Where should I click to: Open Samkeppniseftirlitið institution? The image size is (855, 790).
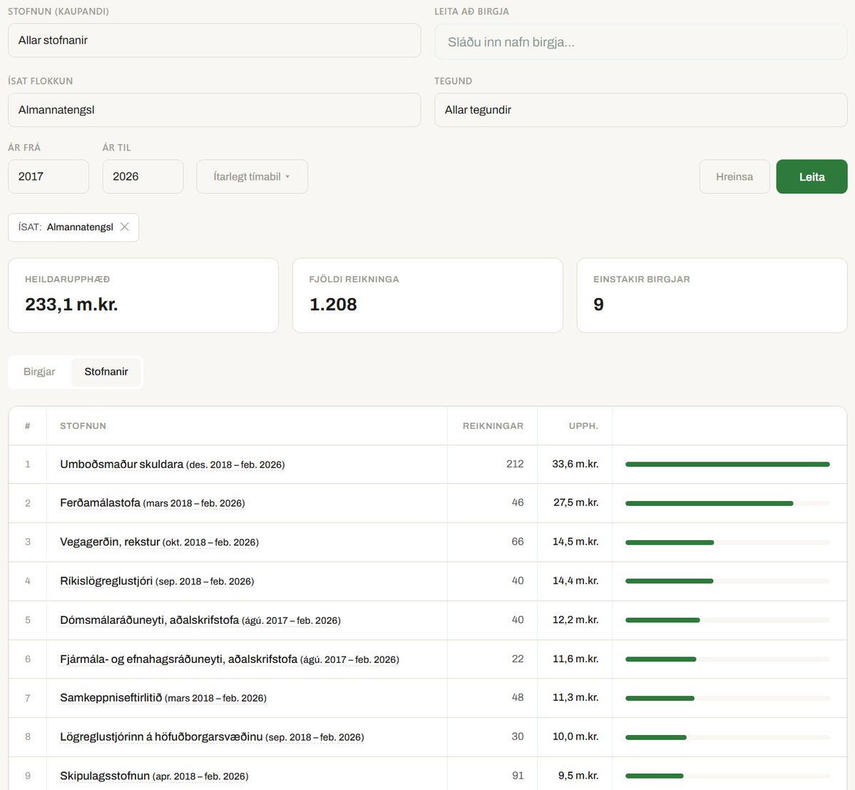click(163, 698)
